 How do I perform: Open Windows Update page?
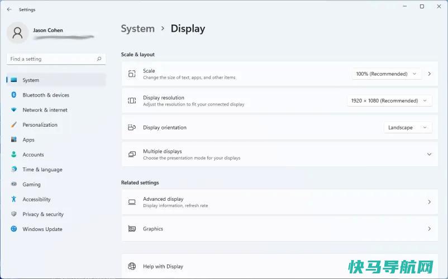(56, 229)
